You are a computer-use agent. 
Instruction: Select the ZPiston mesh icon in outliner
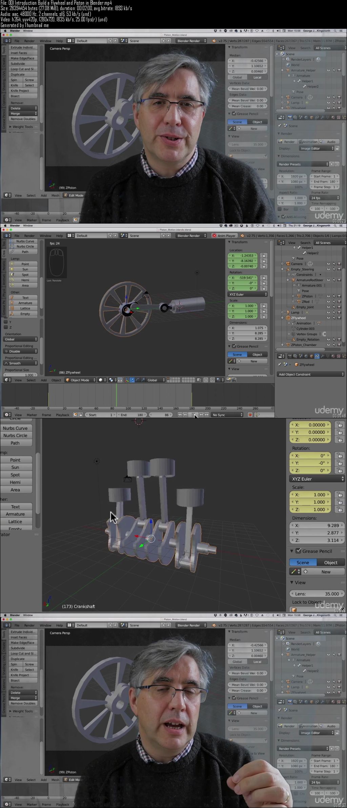[x=299, y=296]
